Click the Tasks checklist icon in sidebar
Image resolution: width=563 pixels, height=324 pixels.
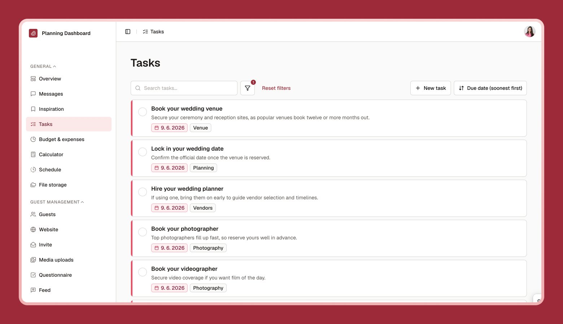tap(33, 124)
